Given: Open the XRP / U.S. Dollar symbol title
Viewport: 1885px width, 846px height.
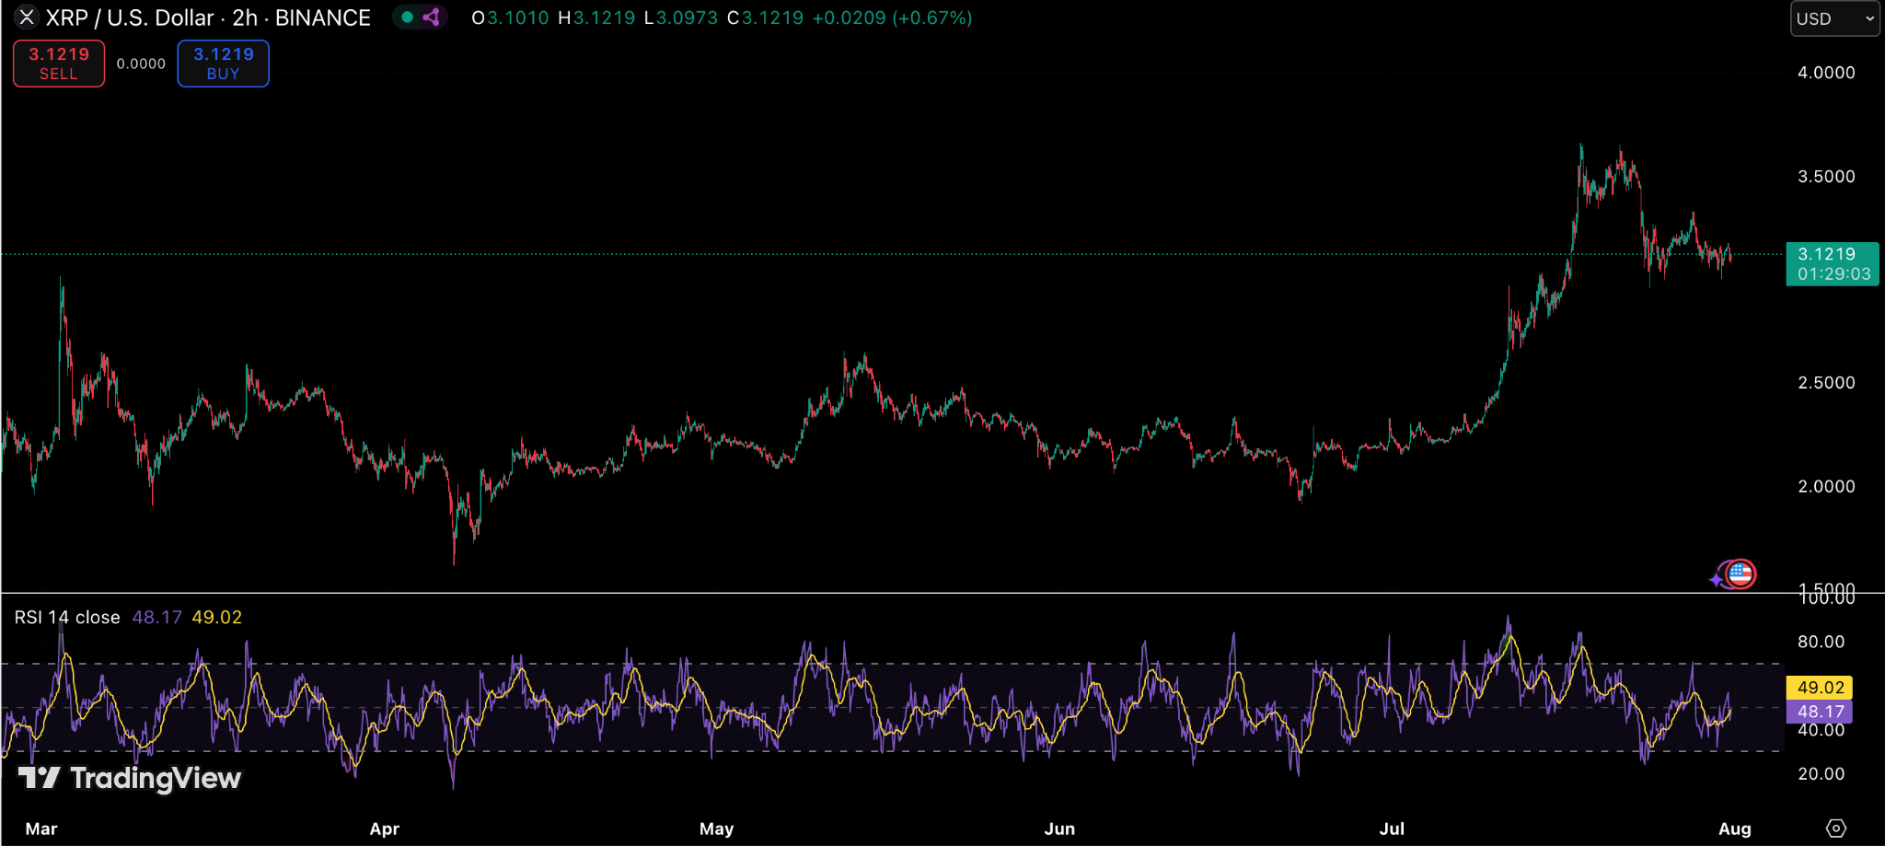Looking at the screenshot, I should pyautogui.click(x=208, y=17).
